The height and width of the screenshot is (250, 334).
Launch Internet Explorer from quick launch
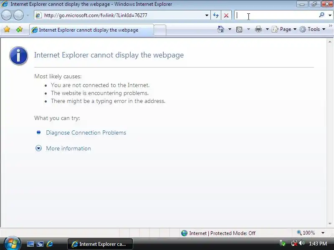50,244
